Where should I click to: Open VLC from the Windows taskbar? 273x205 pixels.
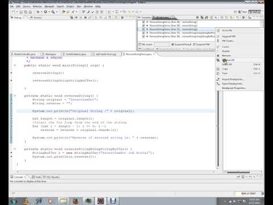point(26,201)
